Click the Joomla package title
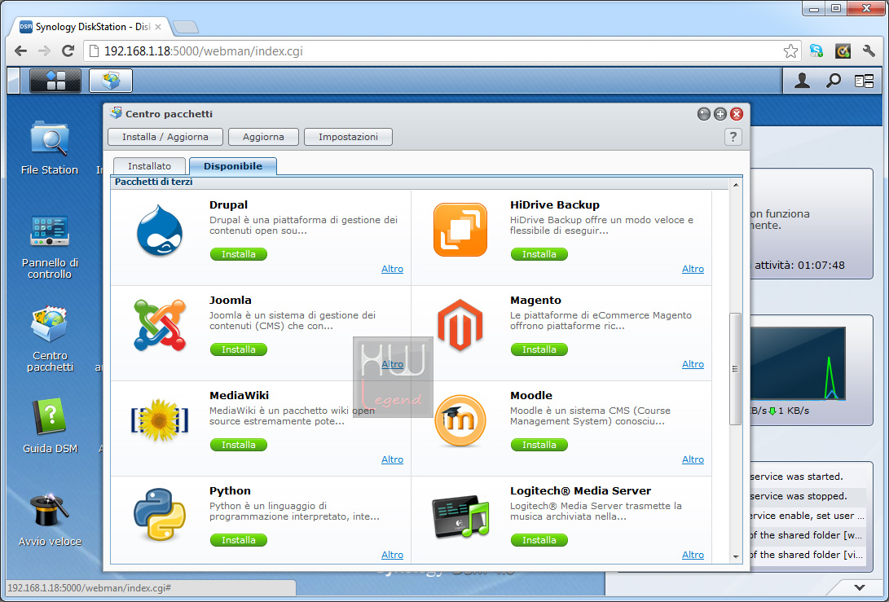 click(230, 300)
